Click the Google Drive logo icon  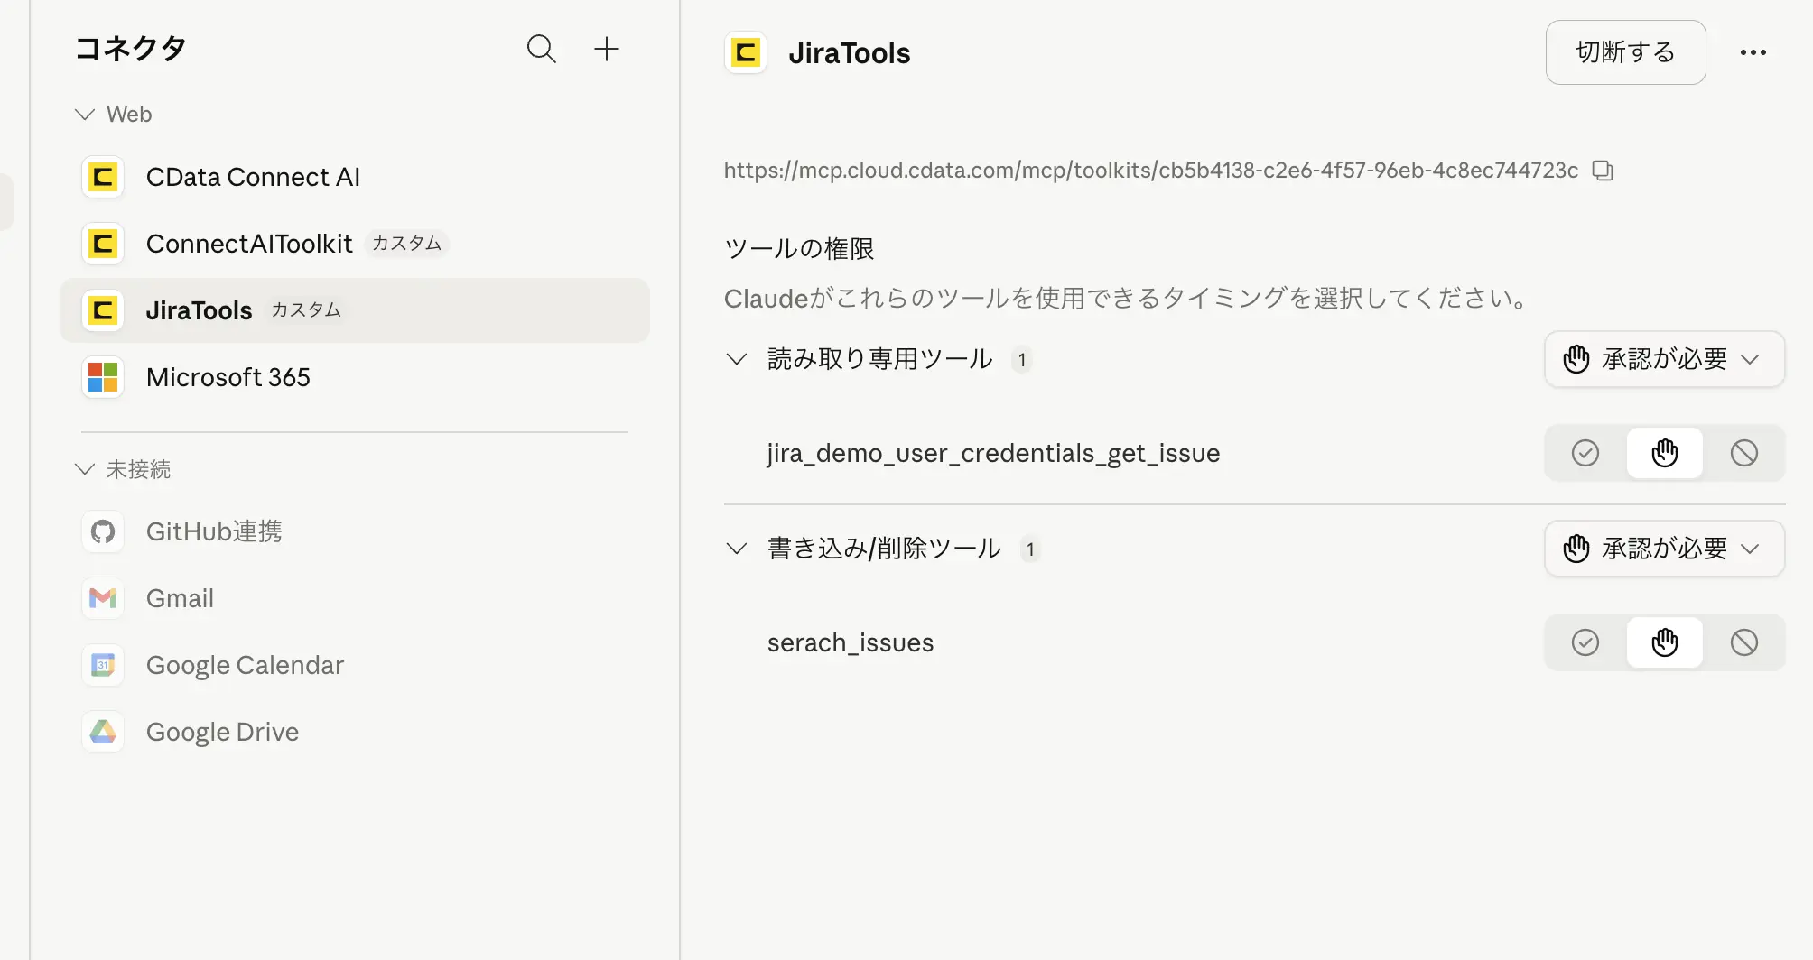coord(103,732)
